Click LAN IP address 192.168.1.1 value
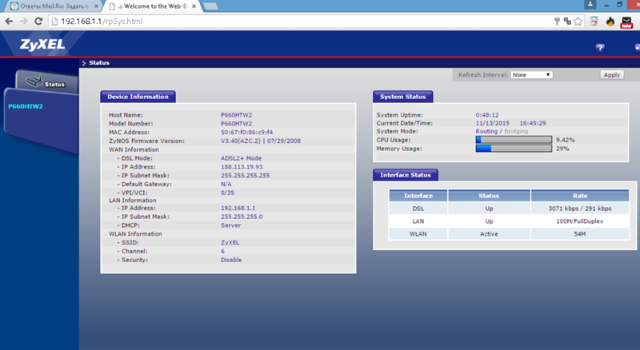The height and width of the screenshot is (350, 640). 238,208
